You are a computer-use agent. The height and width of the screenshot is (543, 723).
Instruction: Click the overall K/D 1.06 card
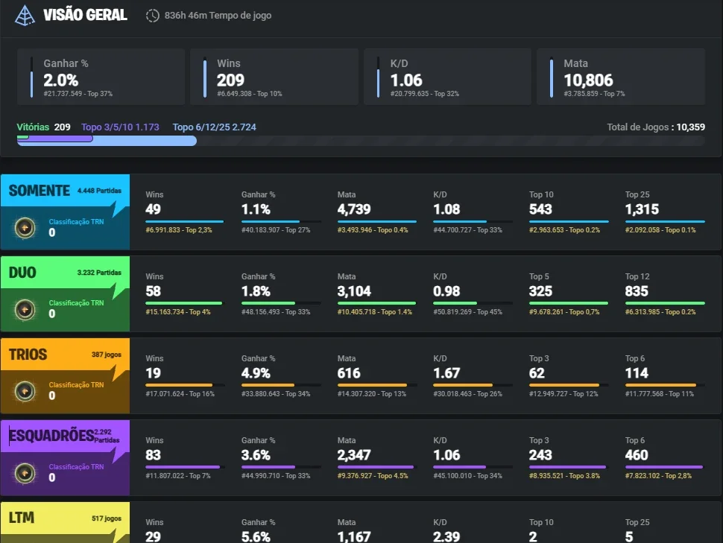pyautogui.click(x=448, y=77)
